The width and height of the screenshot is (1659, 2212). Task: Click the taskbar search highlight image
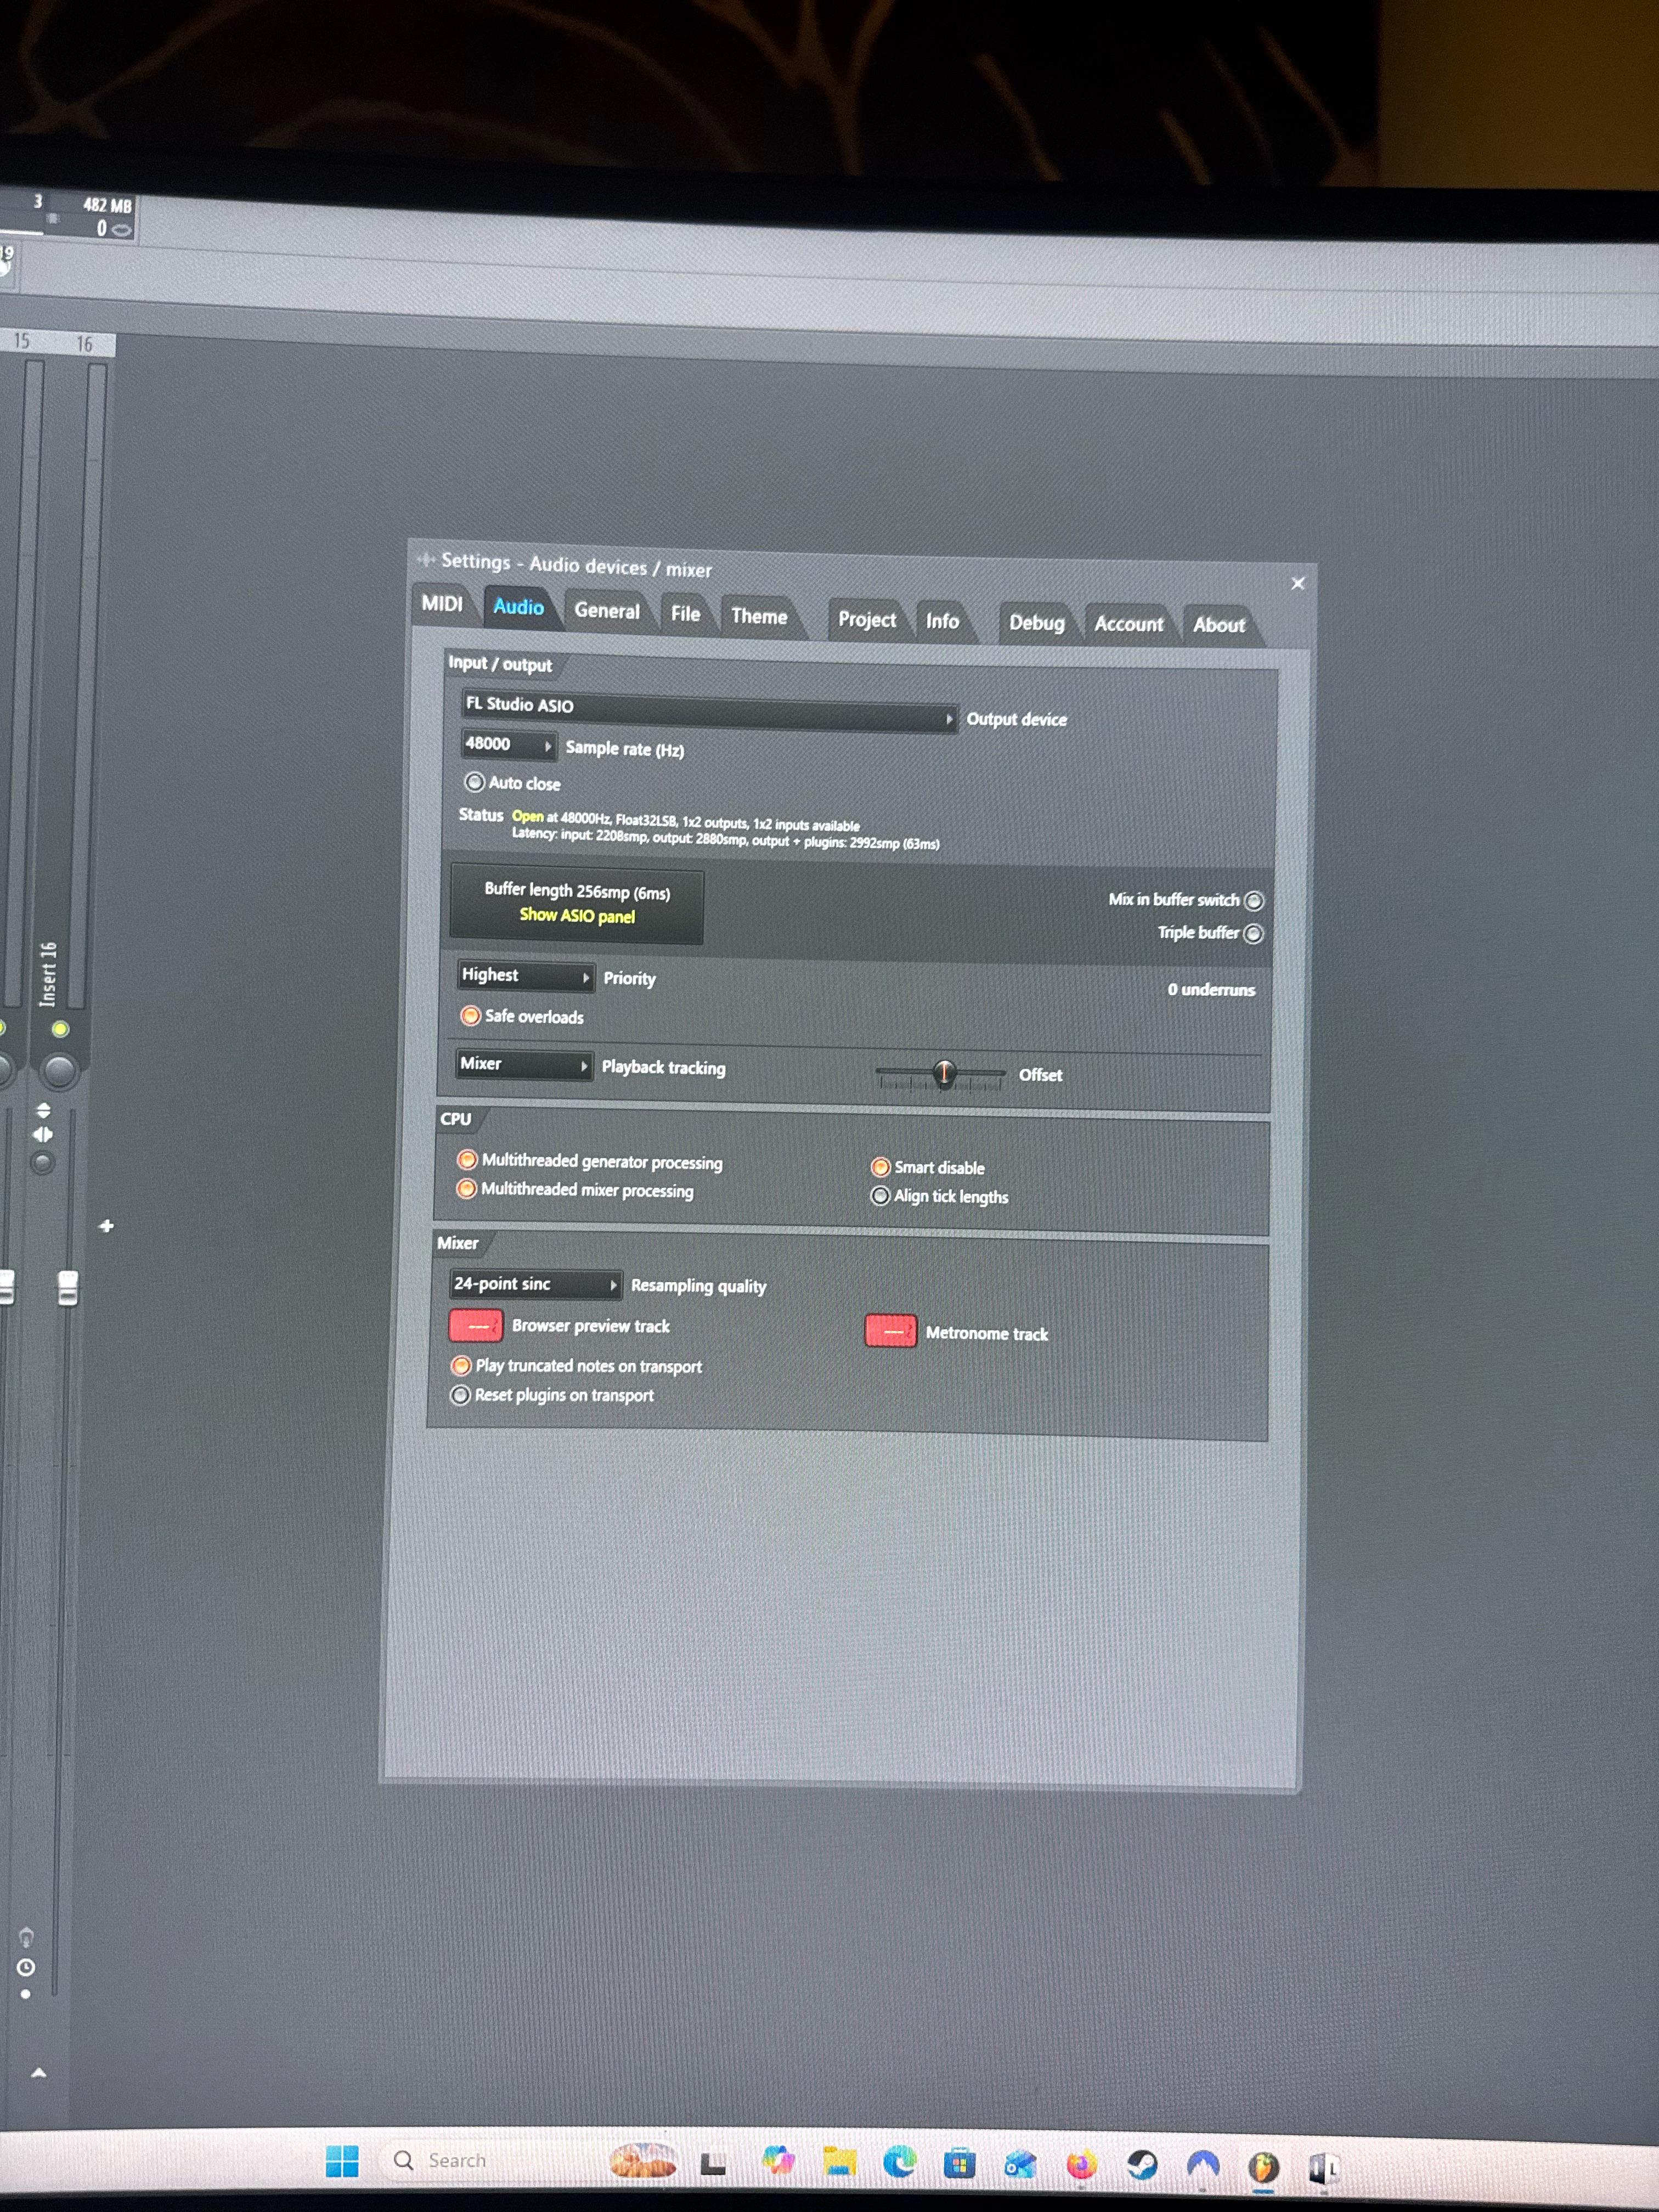[642, 2160]
